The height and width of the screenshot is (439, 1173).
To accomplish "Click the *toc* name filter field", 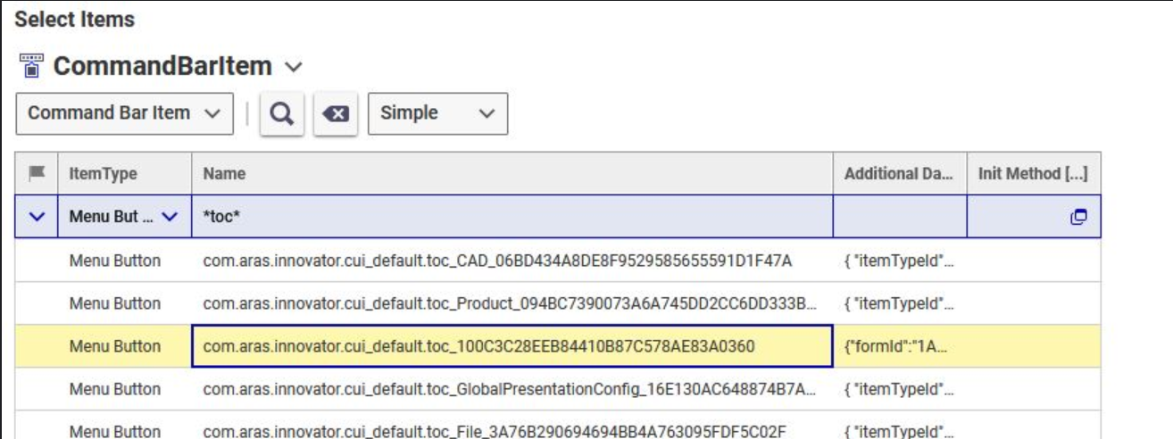I will click(512, 217).
